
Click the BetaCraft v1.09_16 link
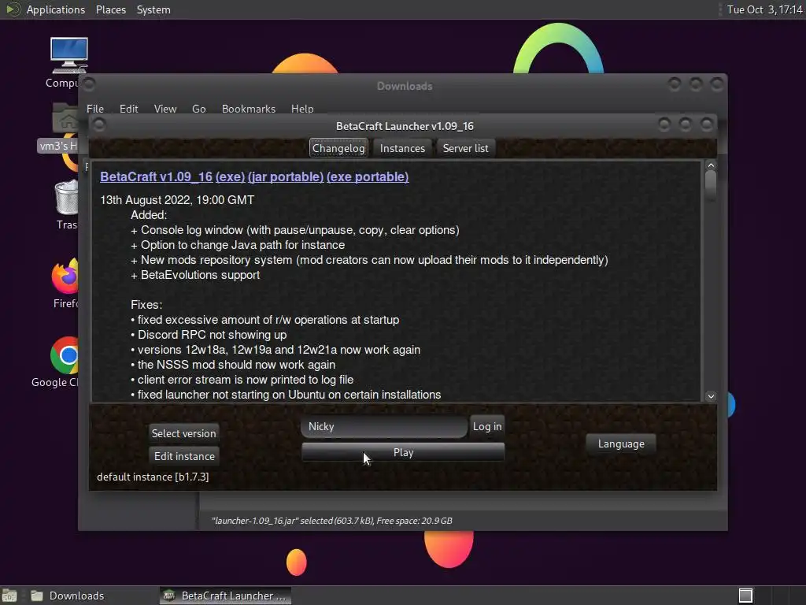click(157, 176)
